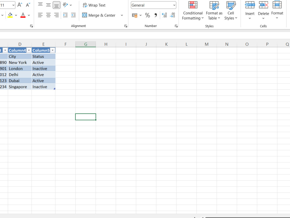Open Cell Styles gallery
The height and width of the screenshot is (218, 290).
[x=231, y=10]
